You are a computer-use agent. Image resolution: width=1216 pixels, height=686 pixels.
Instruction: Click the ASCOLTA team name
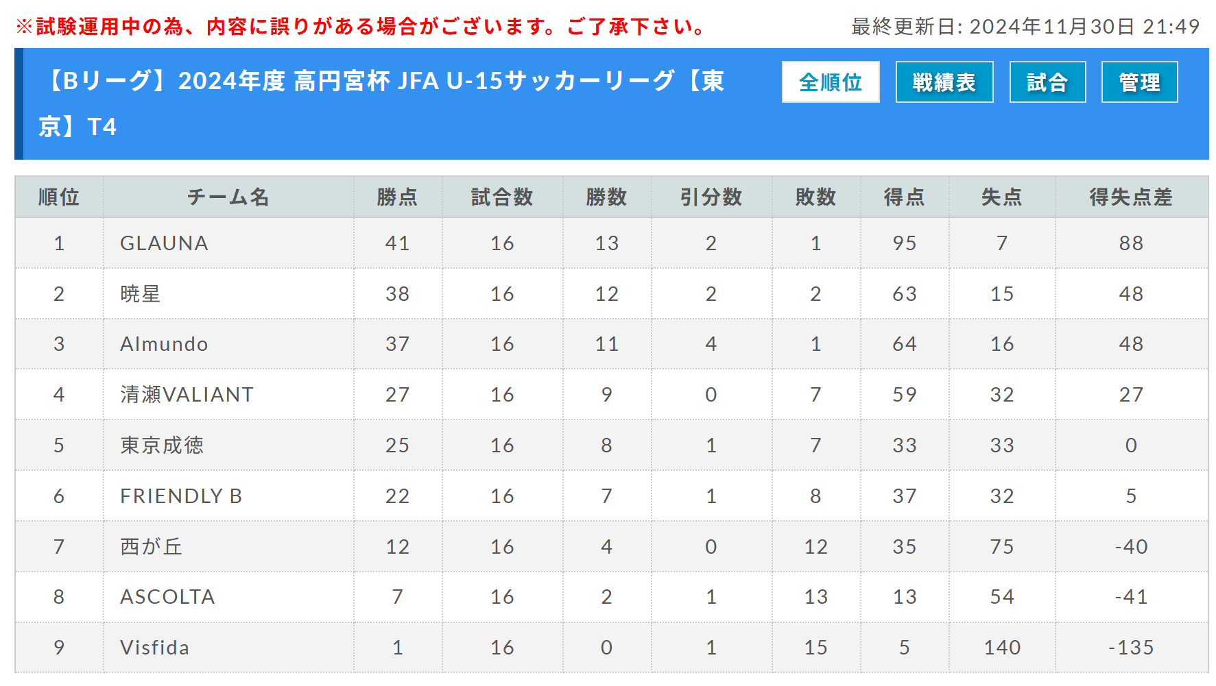(167, 597)
